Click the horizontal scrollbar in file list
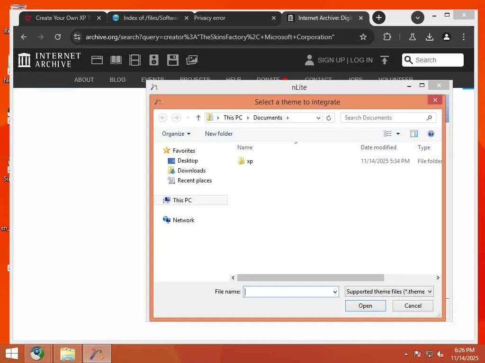 coord(311,277)
